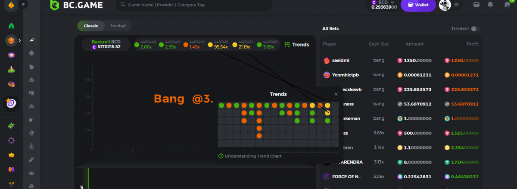Open the chat bubble icon
The width and height of the screenshot is (517, 189).
tap(507, 5)
